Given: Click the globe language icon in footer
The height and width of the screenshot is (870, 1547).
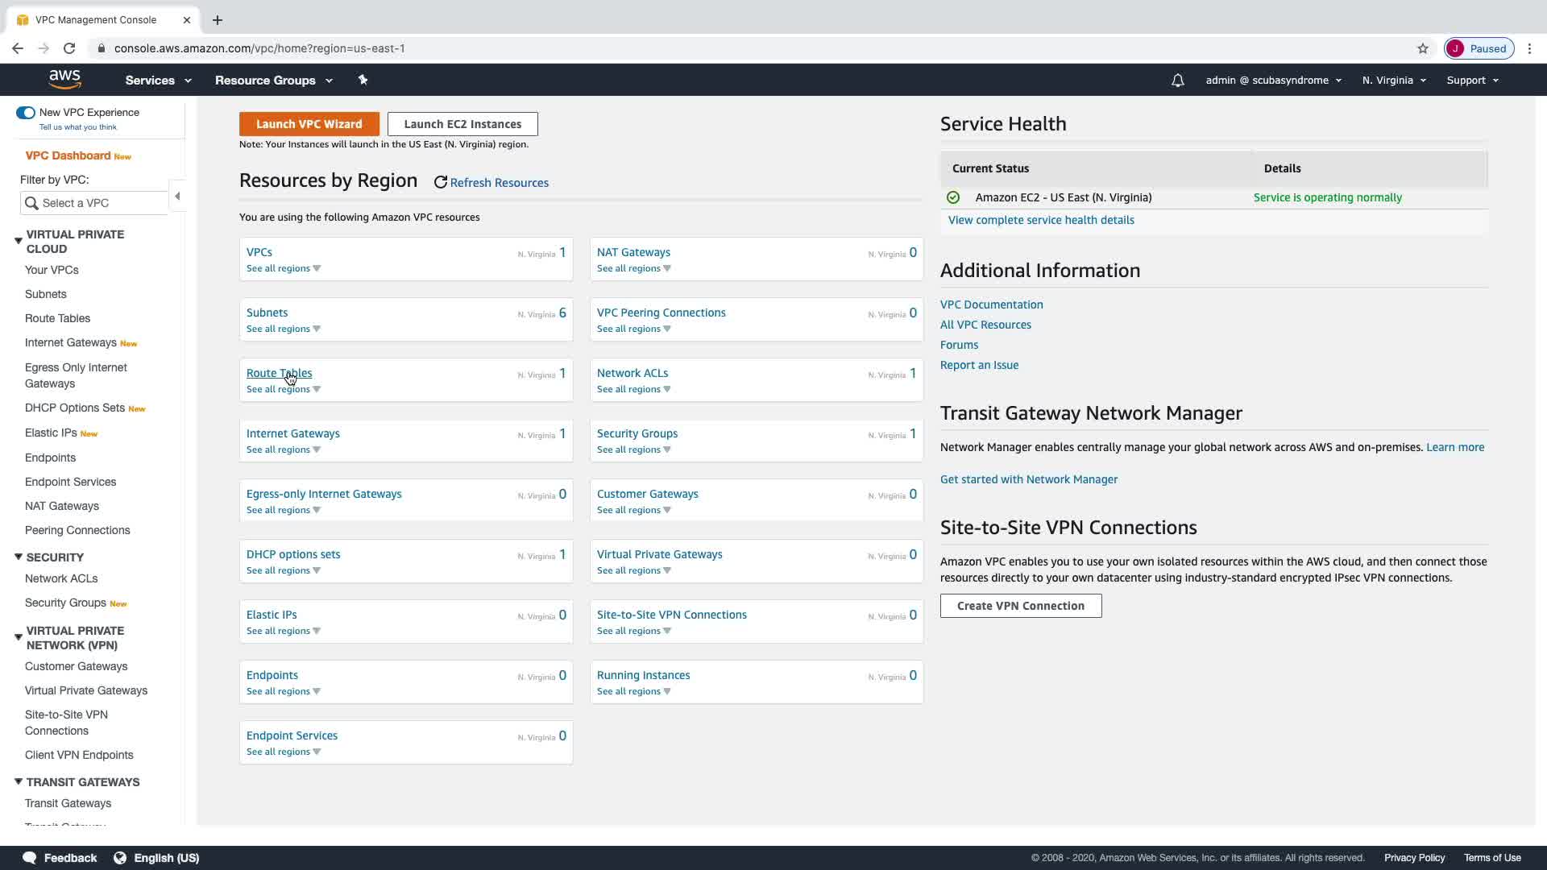Looking at the screenshot, I should click(120, 858).
